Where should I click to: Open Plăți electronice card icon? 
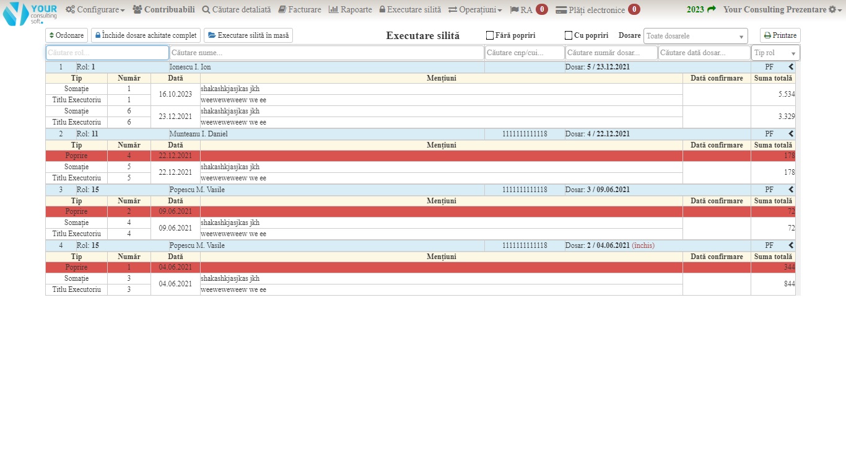pyautogui.click(x=561, y=10)
